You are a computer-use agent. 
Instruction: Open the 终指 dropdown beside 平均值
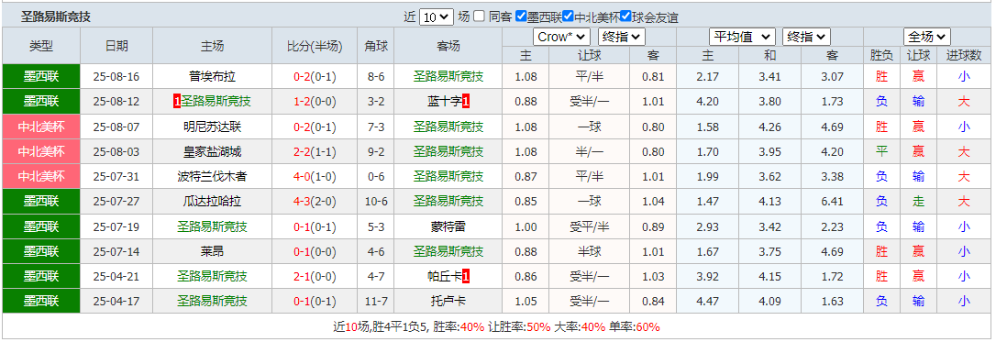[806, 37]
